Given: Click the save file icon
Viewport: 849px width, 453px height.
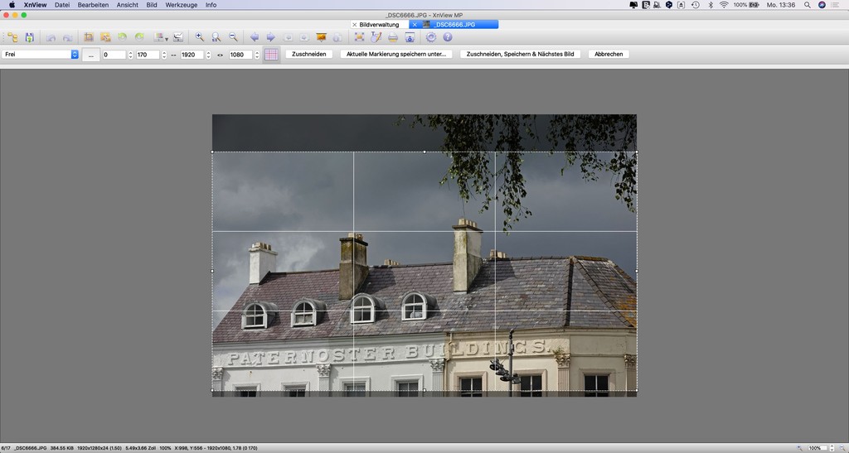Looking at the screenshot, I should click(x=30, y=37).
